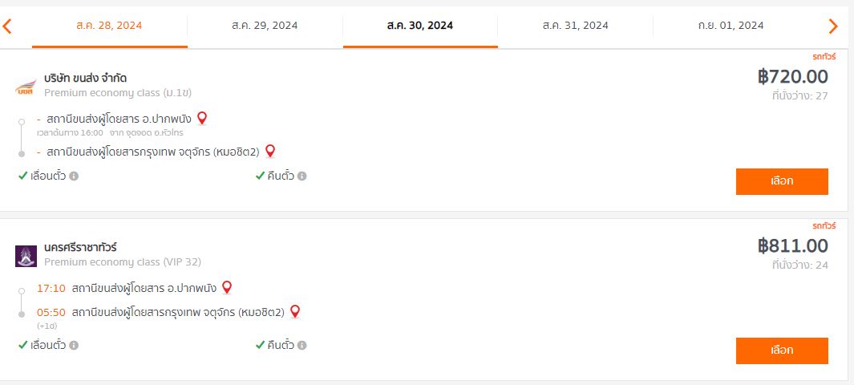Open map pin for Pak Phanang station at 17:10

(x=227, y=287)
